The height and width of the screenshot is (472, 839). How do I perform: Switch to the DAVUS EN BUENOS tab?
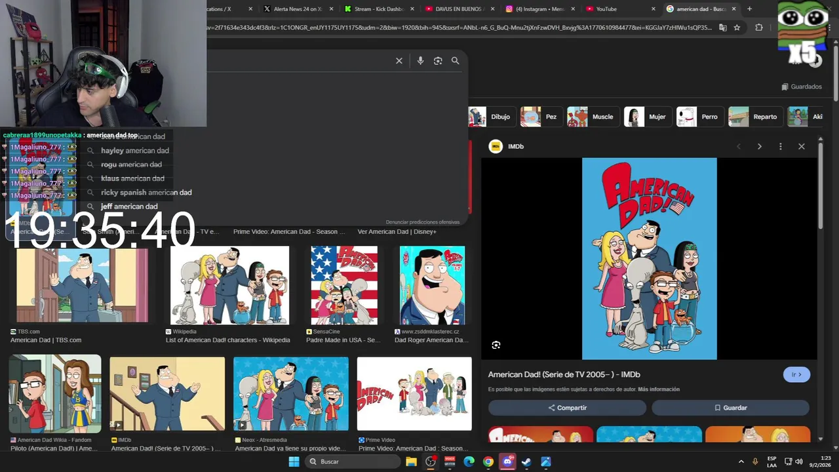pyautogui.click(x=459, y=9)
